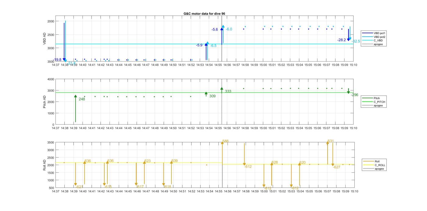Click the '628' roll annotation

click(274, 162)
